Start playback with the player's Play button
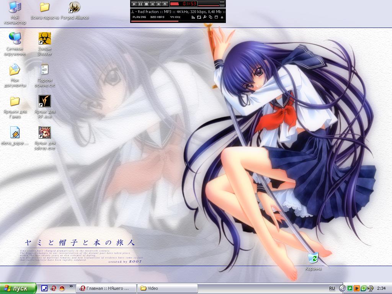This screenshot has height=294, width=392. 134,4
